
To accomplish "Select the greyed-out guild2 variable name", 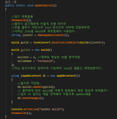I will coord(25,50).
